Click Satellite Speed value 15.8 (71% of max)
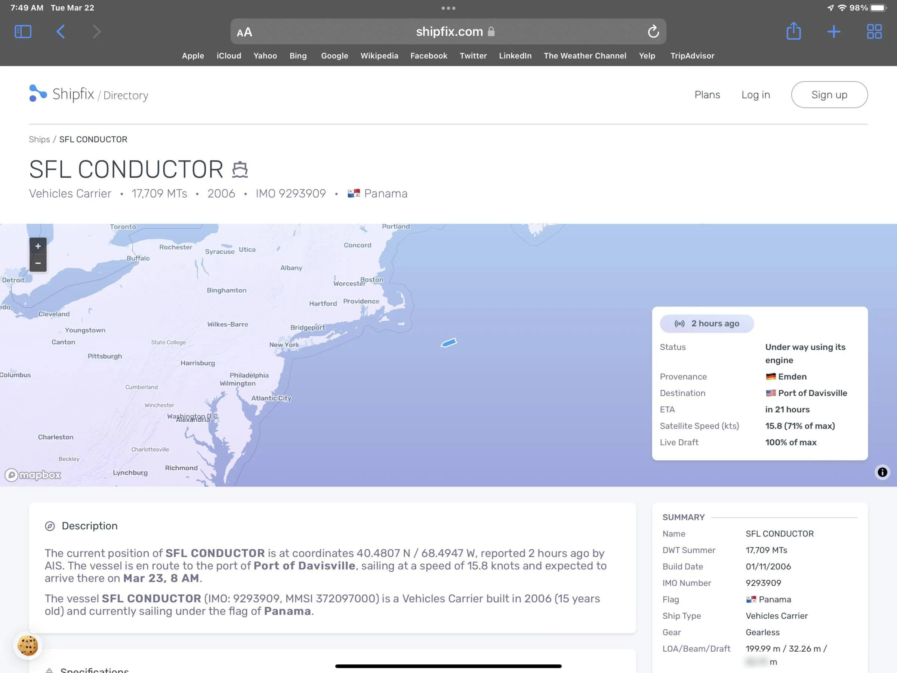The height and width of the screenshot is (673, 897). pyautogui.click(x=800, y=426)
